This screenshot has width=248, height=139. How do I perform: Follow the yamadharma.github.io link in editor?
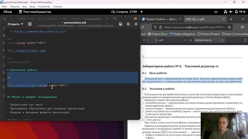click(x=40, y=31)
